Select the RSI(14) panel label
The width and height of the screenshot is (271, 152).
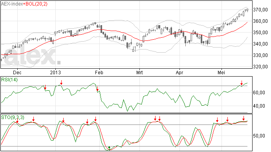point(9,80)
